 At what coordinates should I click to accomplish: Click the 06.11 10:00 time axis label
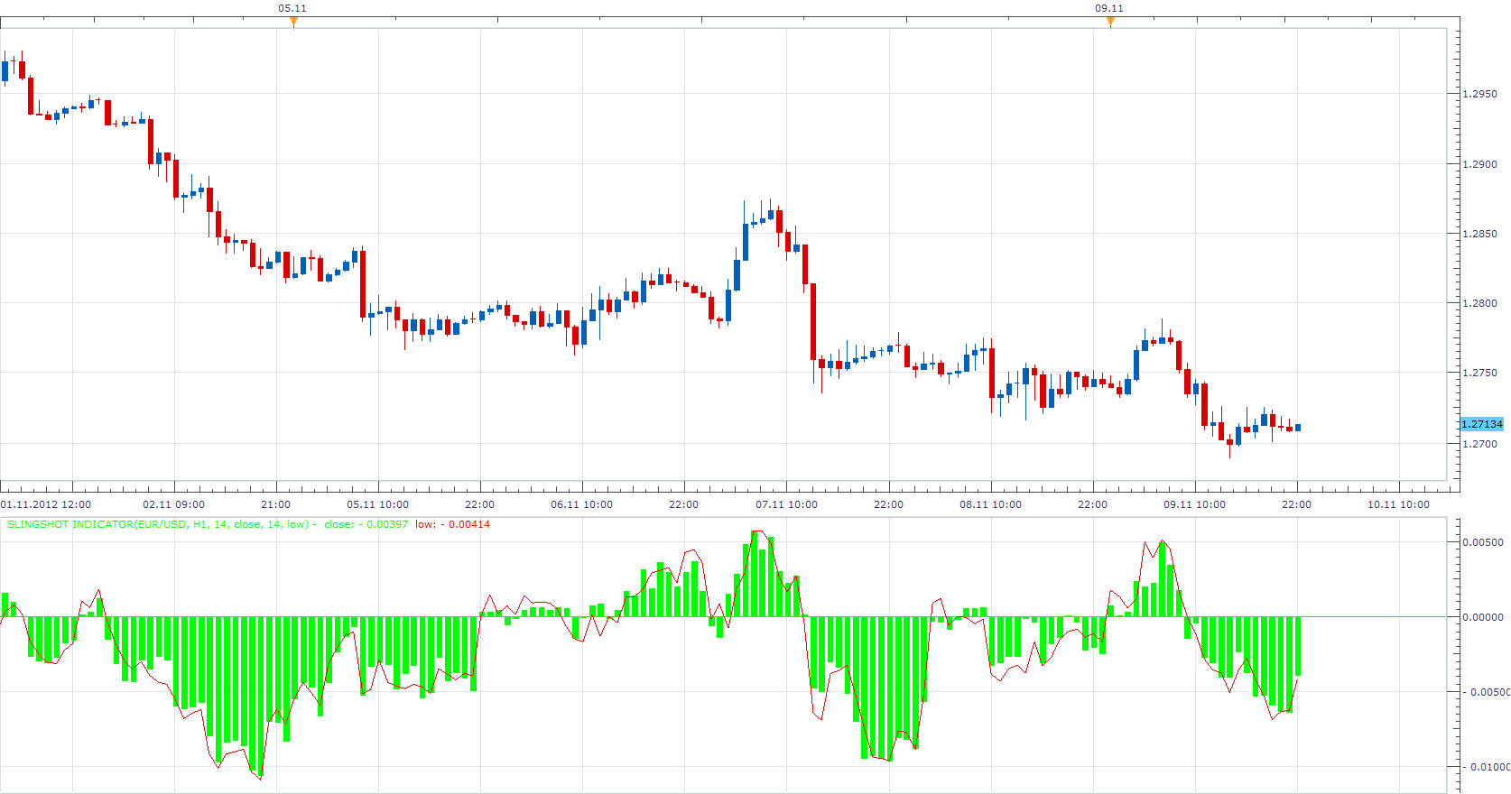pyautogui.click(x=582, y=504)
